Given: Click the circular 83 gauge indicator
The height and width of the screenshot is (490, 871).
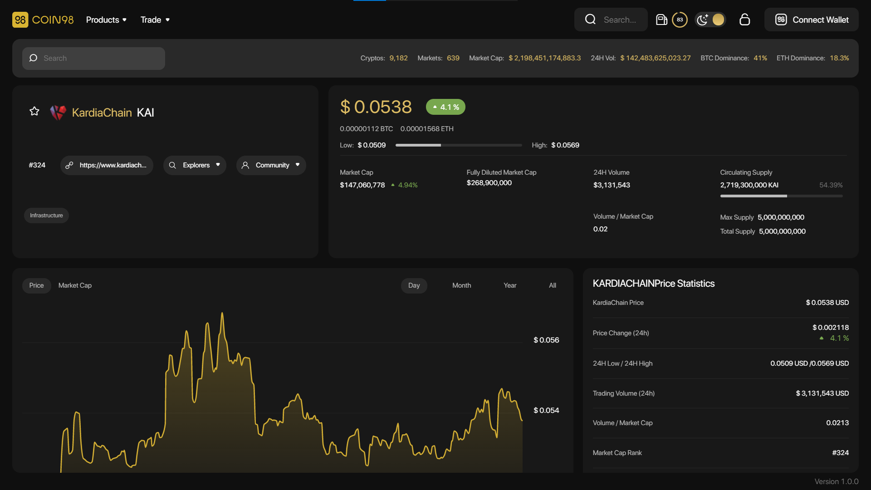Looking at the screenshot, I should point(680,20).
